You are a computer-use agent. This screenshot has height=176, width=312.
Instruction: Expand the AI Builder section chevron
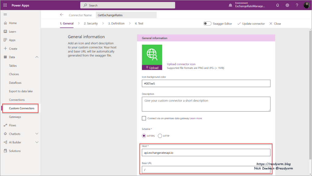click(x=37, y=142)
